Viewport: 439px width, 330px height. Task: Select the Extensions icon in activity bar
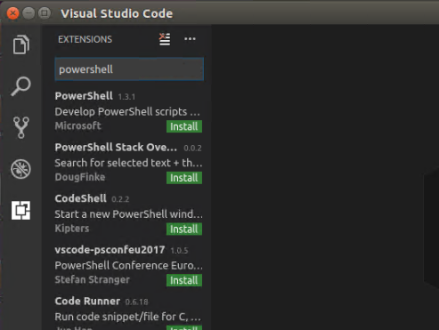point(20,210)
